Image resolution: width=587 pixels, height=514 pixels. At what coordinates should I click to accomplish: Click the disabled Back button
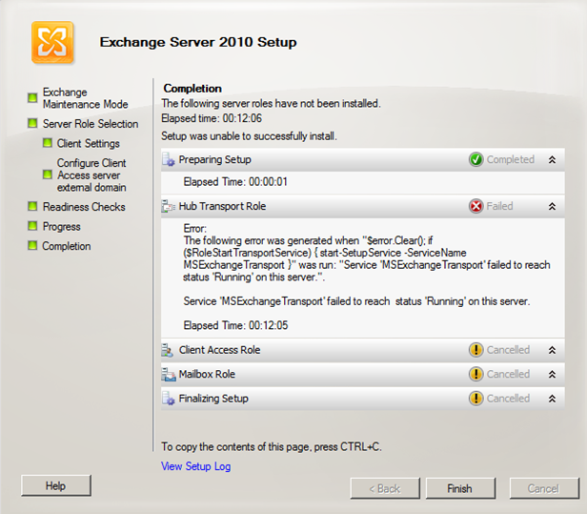(x=385, y=488)
